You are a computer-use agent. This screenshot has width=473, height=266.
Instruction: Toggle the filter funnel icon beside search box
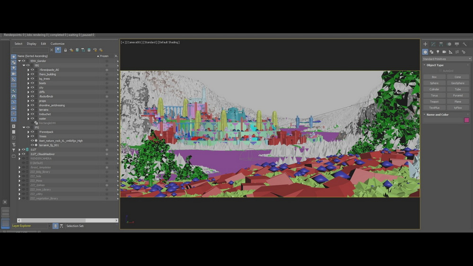click(x=58, y=50)
